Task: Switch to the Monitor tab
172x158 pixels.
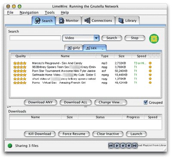Action: pyautogui.click(x=69, y=21)
